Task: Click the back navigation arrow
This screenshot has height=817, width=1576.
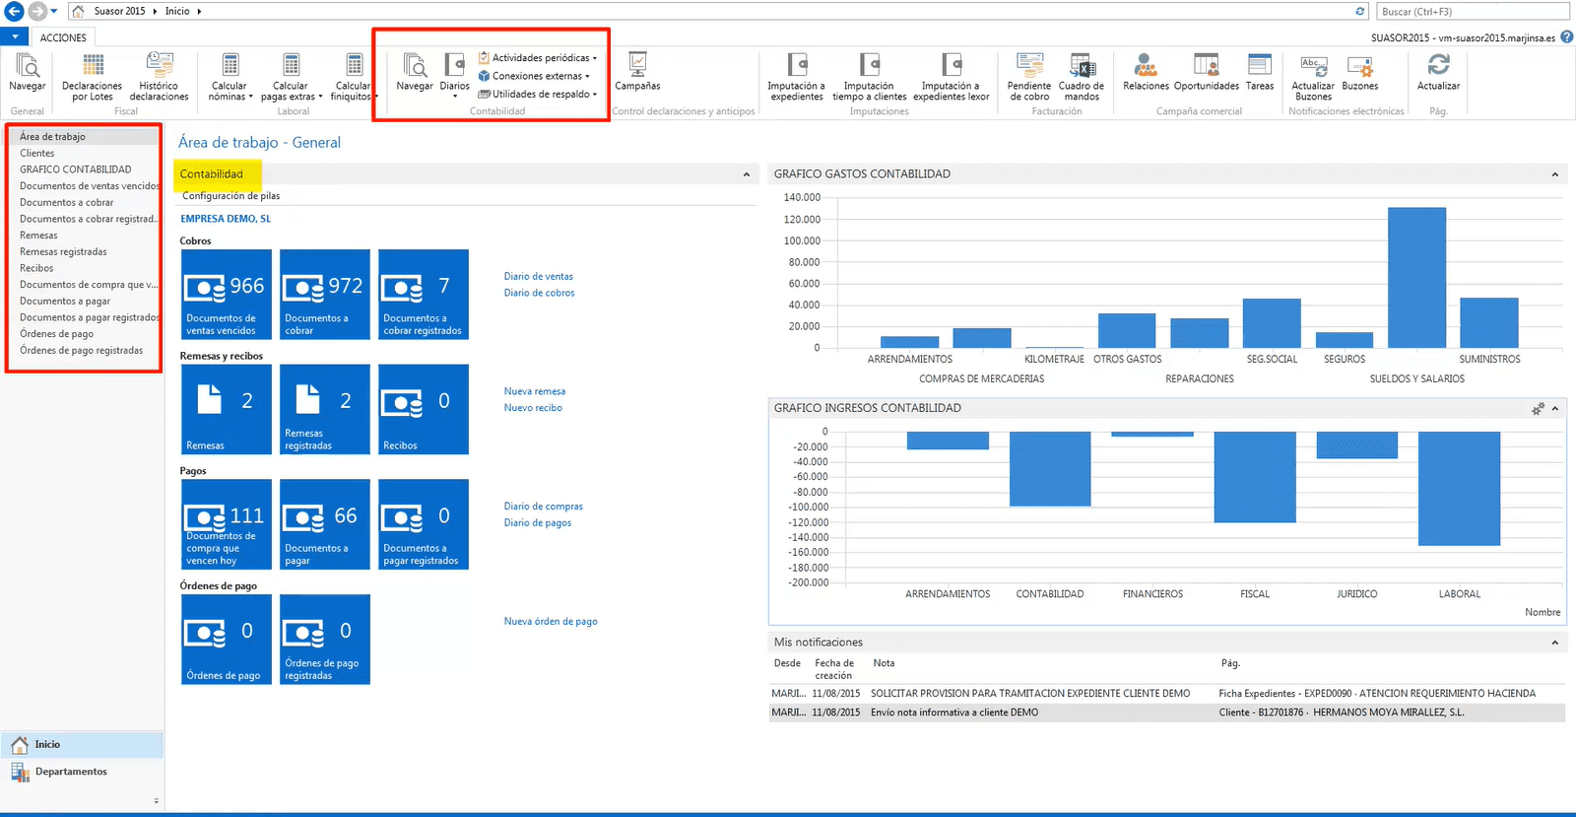Action: (14, 11)
